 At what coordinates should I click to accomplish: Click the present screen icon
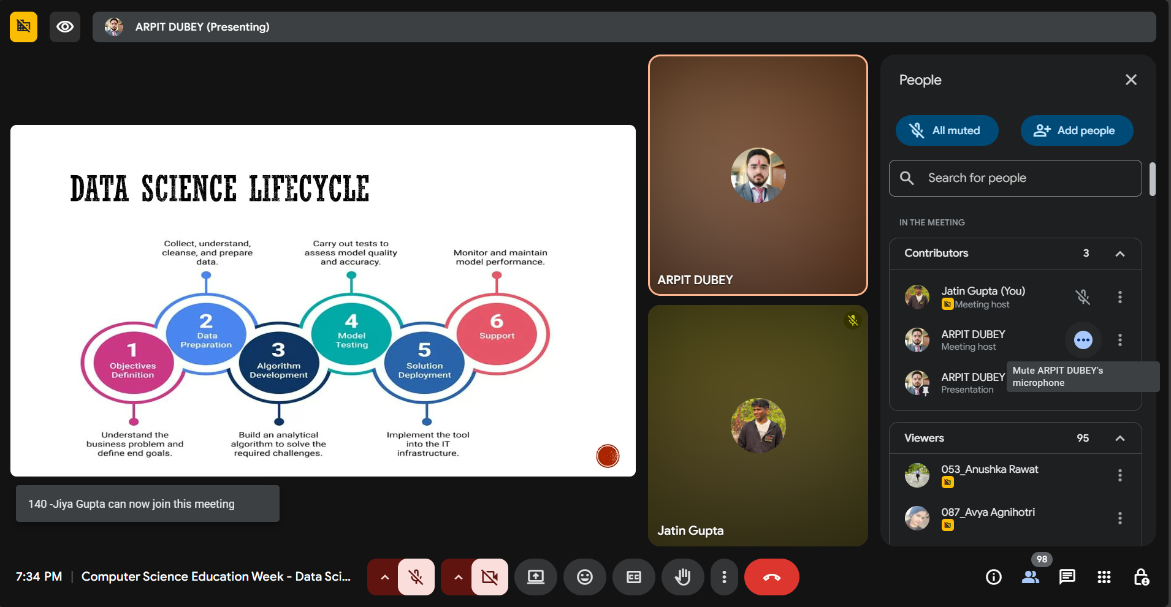[x=536, y=577]
